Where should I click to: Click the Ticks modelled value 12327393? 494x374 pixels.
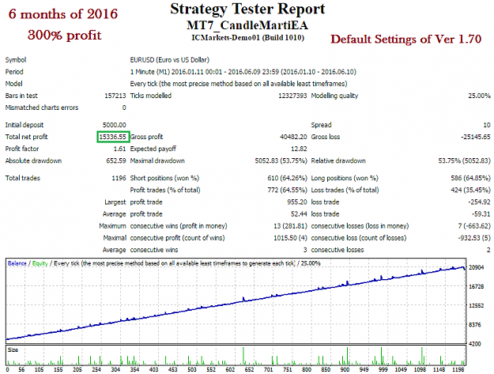tap(292, 96)
